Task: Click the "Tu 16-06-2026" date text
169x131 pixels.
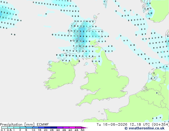Action: (x=112, y=125)
